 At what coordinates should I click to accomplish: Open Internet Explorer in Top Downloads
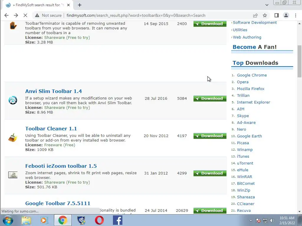tap(253, 102)
